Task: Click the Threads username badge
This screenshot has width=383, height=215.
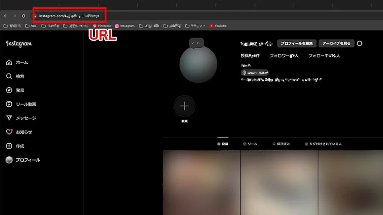Action: (x=255, y=73)
